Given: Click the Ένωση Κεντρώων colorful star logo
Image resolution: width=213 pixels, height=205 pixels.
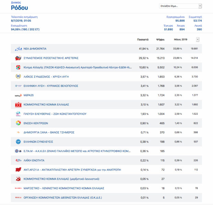Looking at the screenshot, I should pos(18,123).
